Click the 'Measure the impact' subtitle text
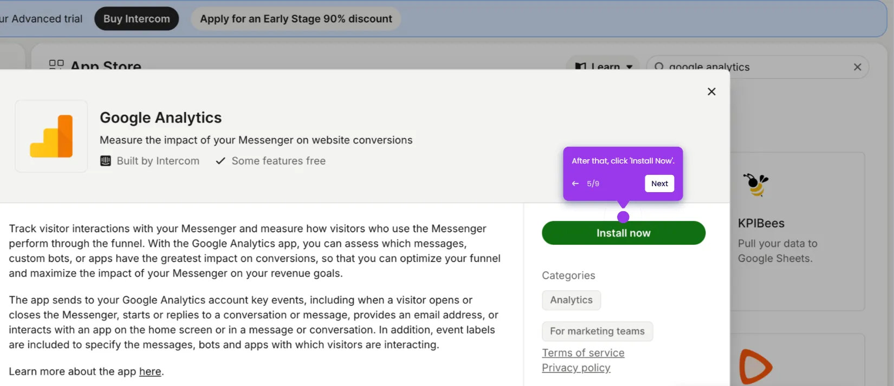Screen dimensions: 894x386 coord(256,140)
